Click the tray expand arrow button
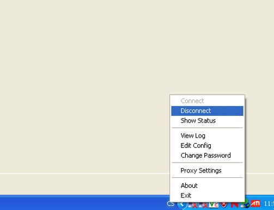 [182, 205]
